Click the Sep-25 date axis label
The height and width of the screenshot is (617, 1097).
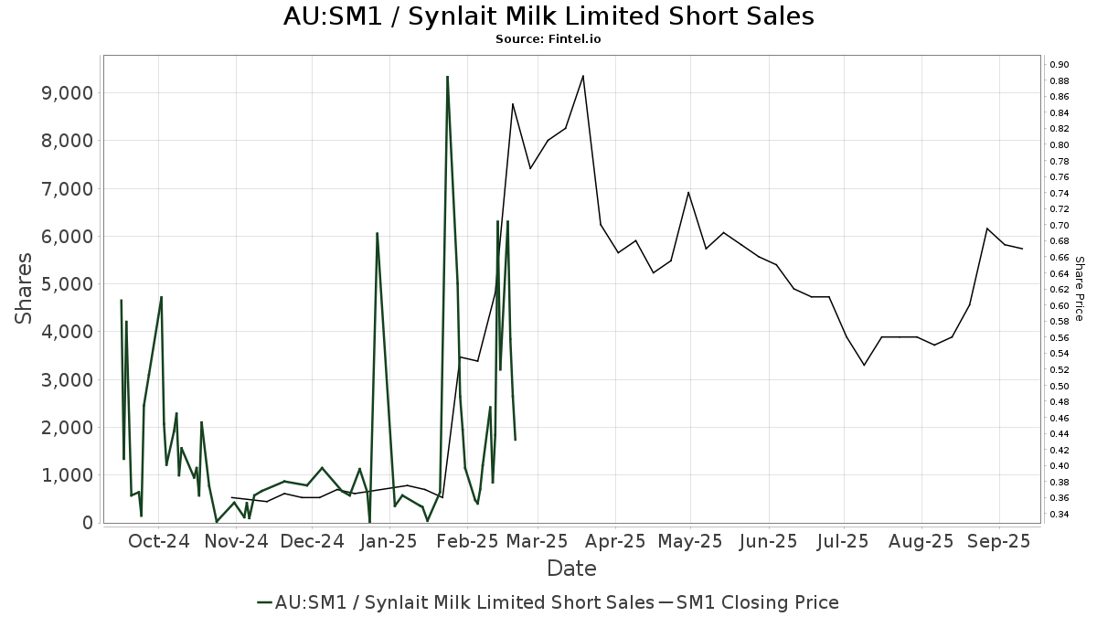pyautogui.click(x=999, y=540)
